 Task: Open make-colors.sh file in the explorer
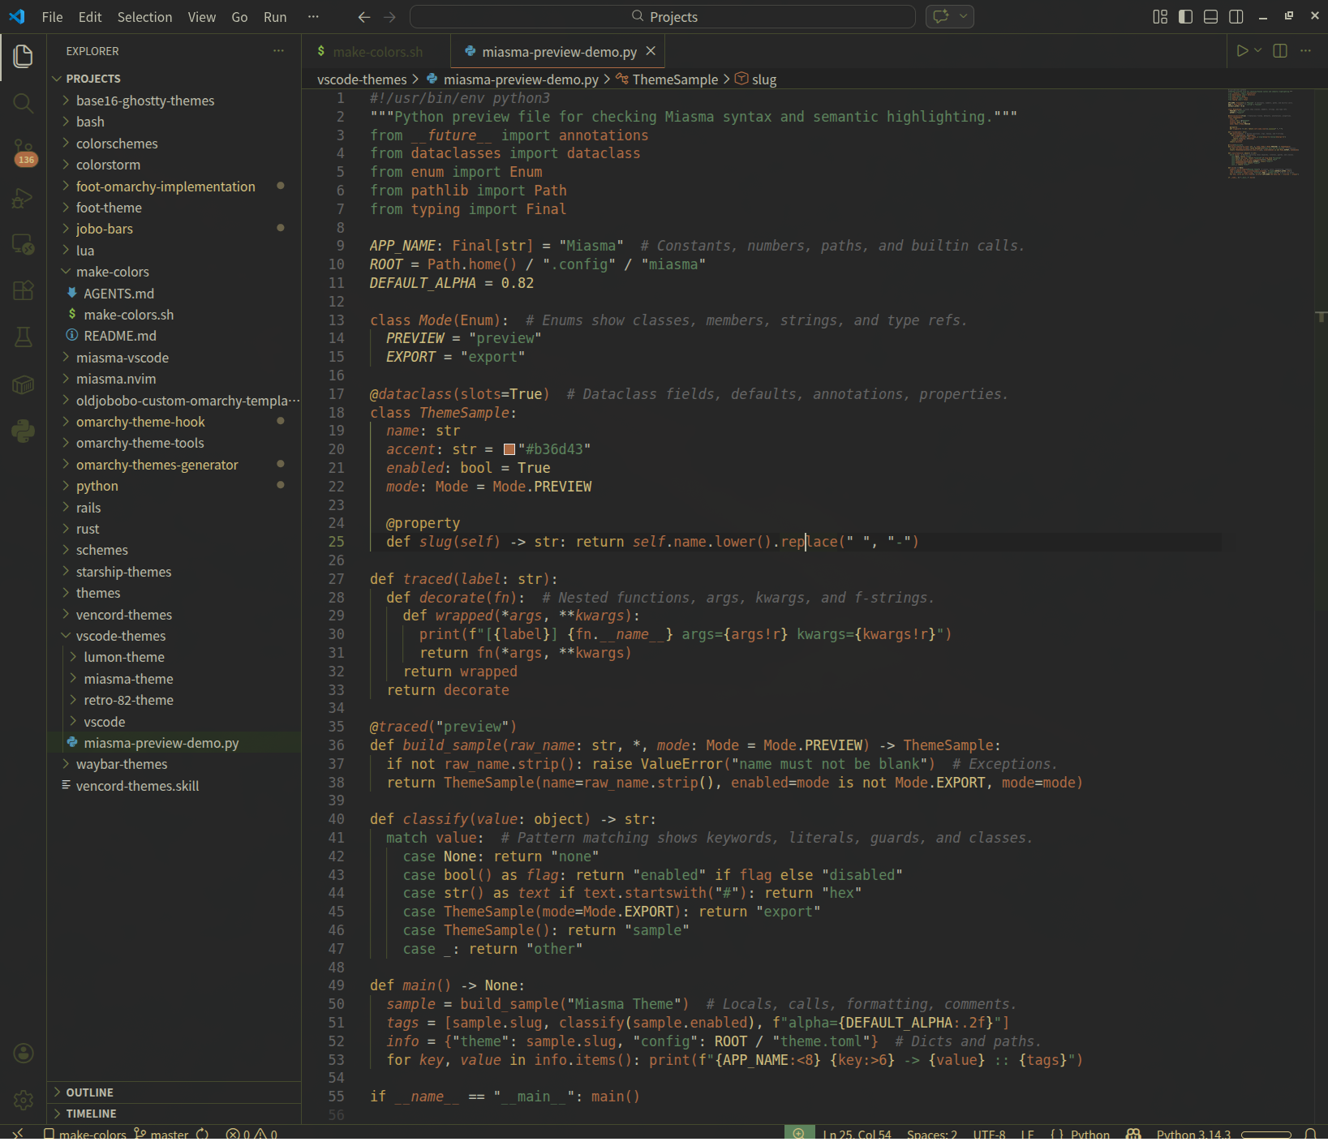click(x=174, y=315)
